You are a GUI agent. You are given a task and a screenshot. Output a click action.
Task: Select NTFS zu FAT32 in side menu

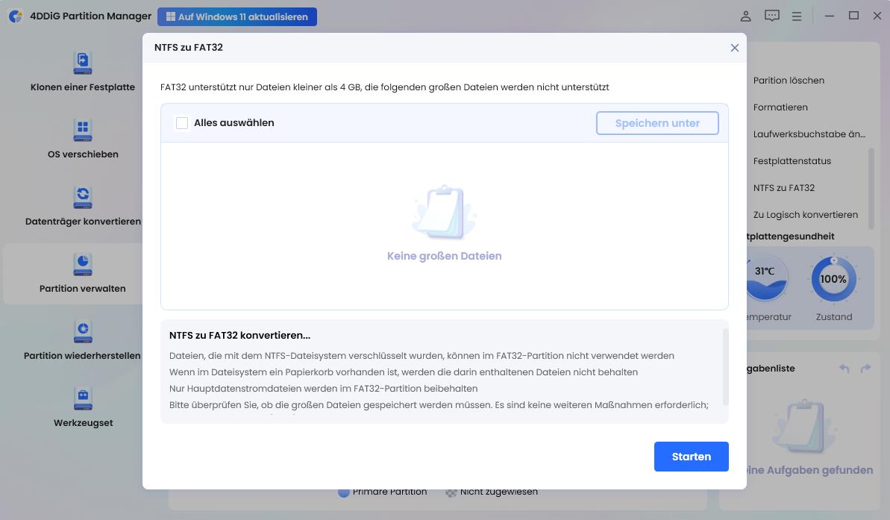(784, 188)
